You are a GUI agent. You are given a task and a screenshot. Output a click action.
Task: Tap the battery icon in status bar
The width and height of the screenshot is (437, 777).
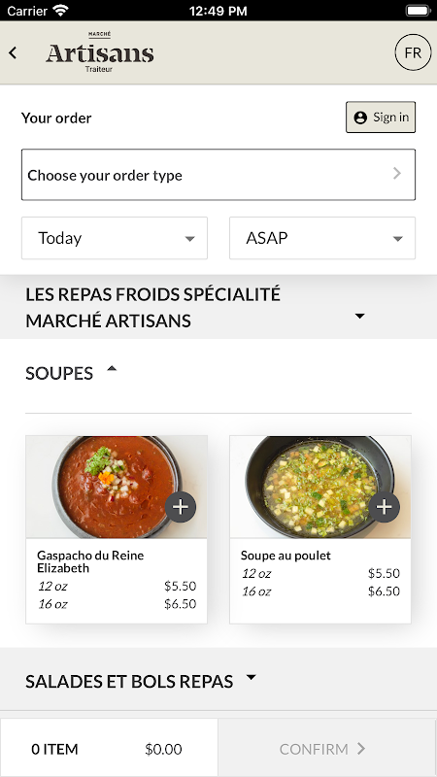coord(418,10)
